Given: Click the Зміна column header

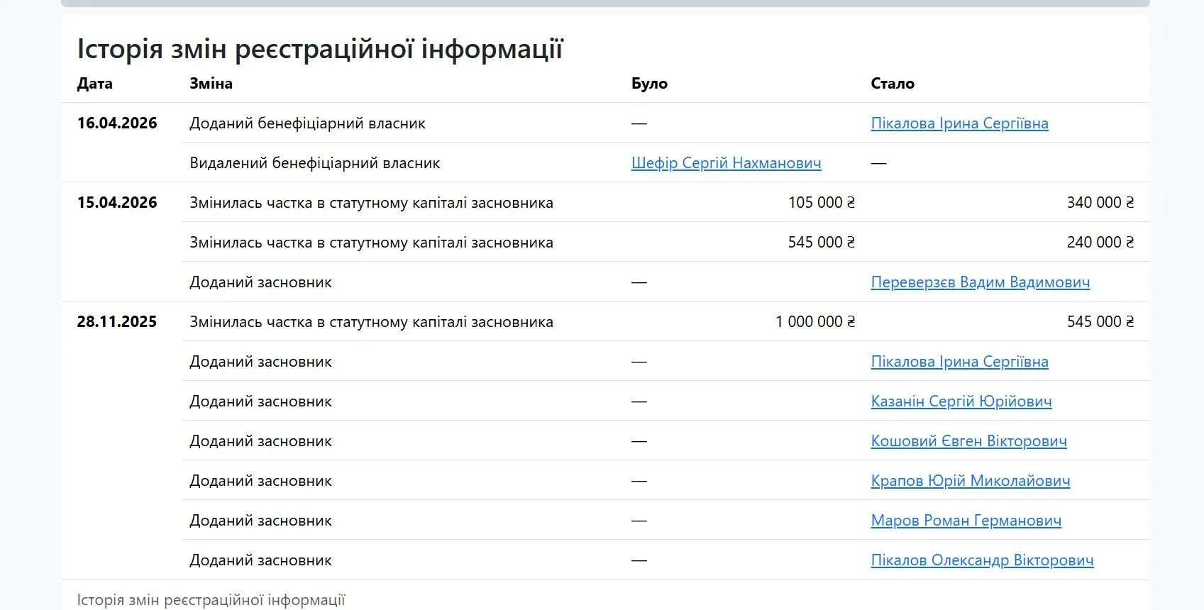Looking at the screenshot, I should [x=211, y=84].
